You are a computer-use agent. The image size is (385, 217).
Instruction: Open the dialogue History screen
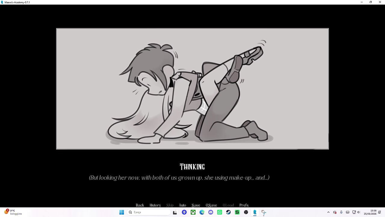tap(155, 205)
